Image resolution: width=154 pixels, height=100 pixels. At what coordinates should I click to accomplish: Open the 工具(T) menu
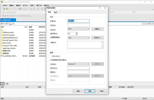32,5
